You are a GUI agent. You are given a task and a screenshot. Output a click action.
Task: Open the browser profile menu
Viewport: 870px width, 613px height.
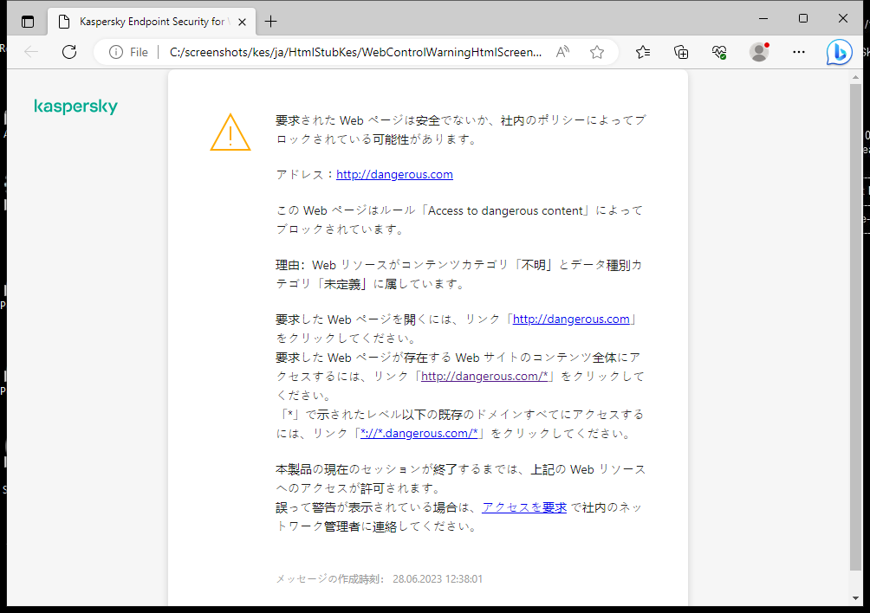pos(758,52)
